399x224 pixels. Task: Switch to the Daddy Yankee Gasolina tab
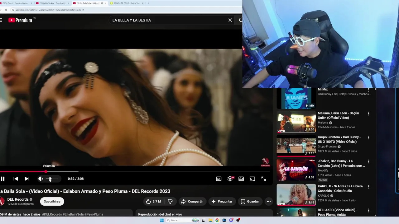[52, 3]
